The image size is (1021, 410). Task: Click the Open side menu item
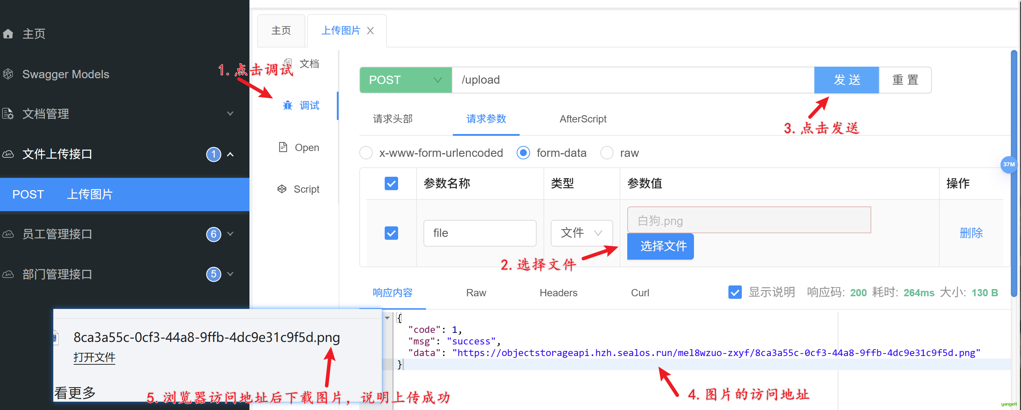[307, 148]
